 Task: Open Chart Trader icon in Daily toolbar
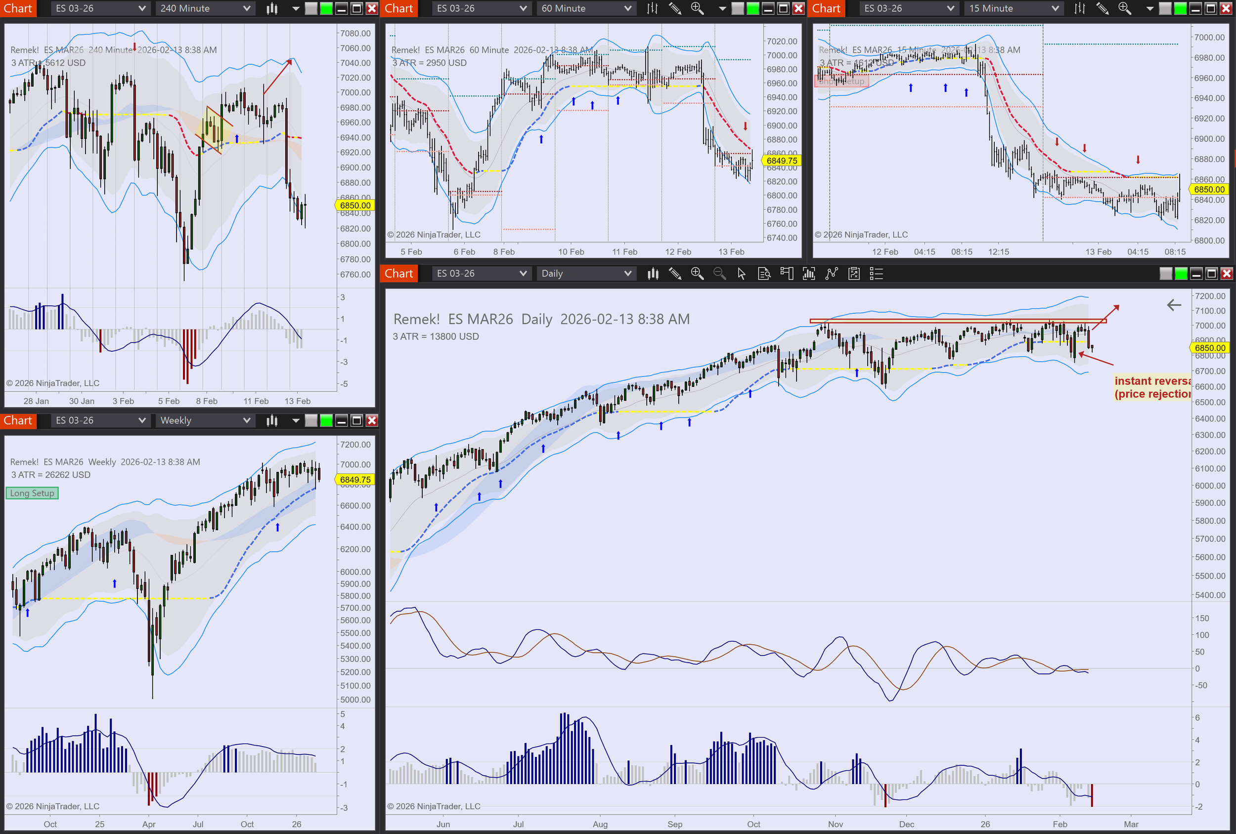(786, 274)
